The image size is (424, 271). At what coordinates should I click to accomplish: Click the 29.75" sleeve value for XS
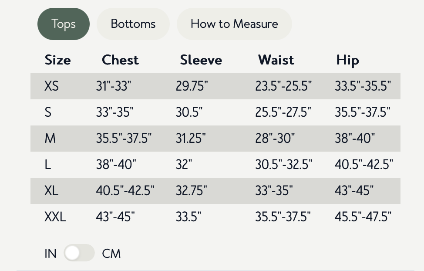pyautogui.click(x=192, y=86)
